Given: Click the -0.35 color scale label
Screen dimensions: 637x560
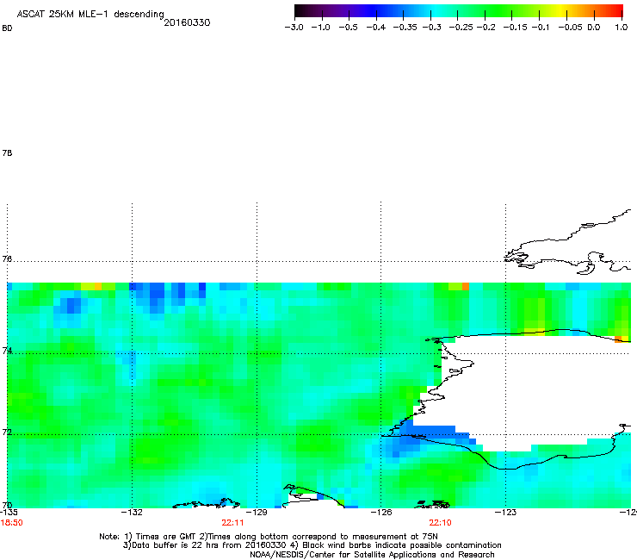Looking at the screenshot, I should point(405,28).
